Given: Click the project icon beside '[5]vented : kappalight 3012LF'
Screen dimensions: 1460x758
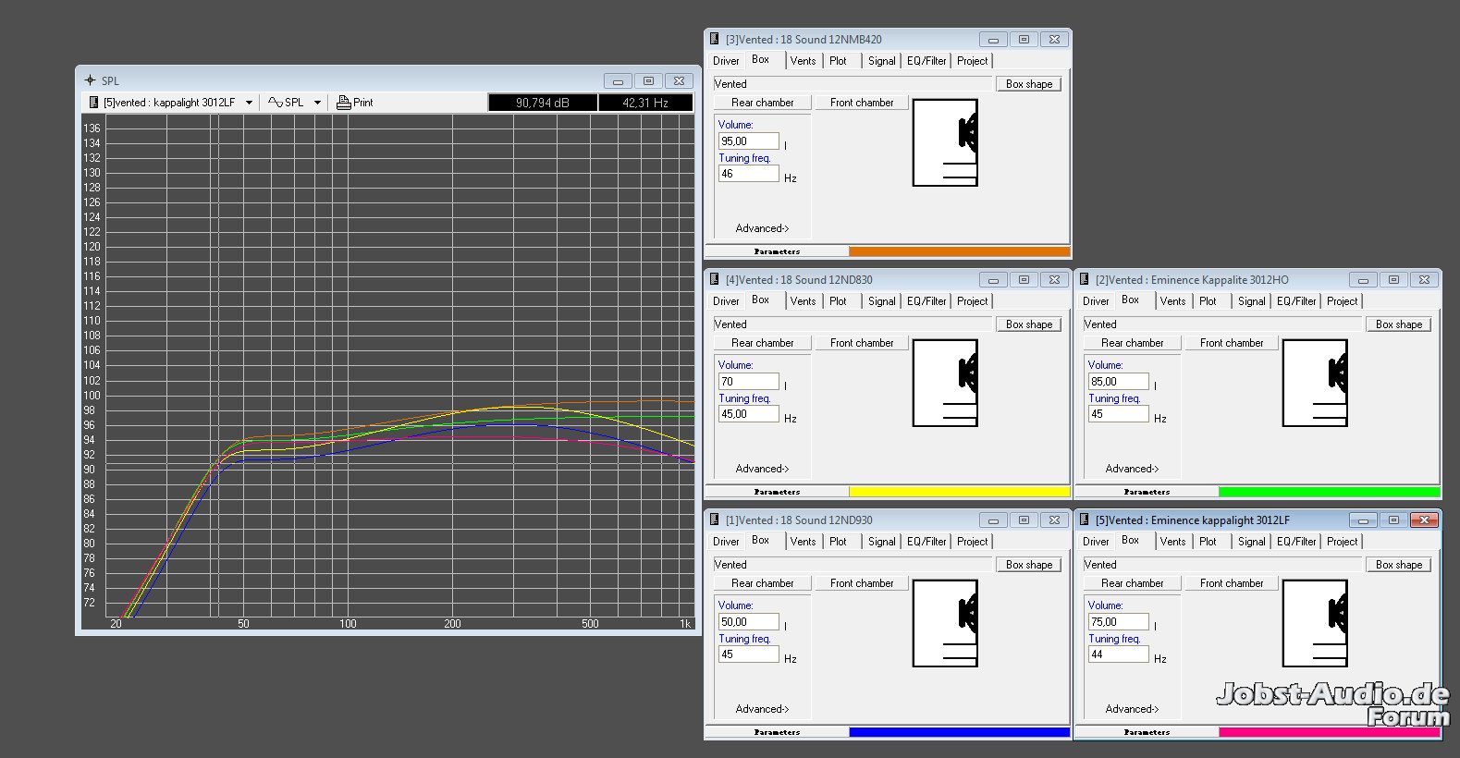Looking at the screenshot, I should coord(93,103).
